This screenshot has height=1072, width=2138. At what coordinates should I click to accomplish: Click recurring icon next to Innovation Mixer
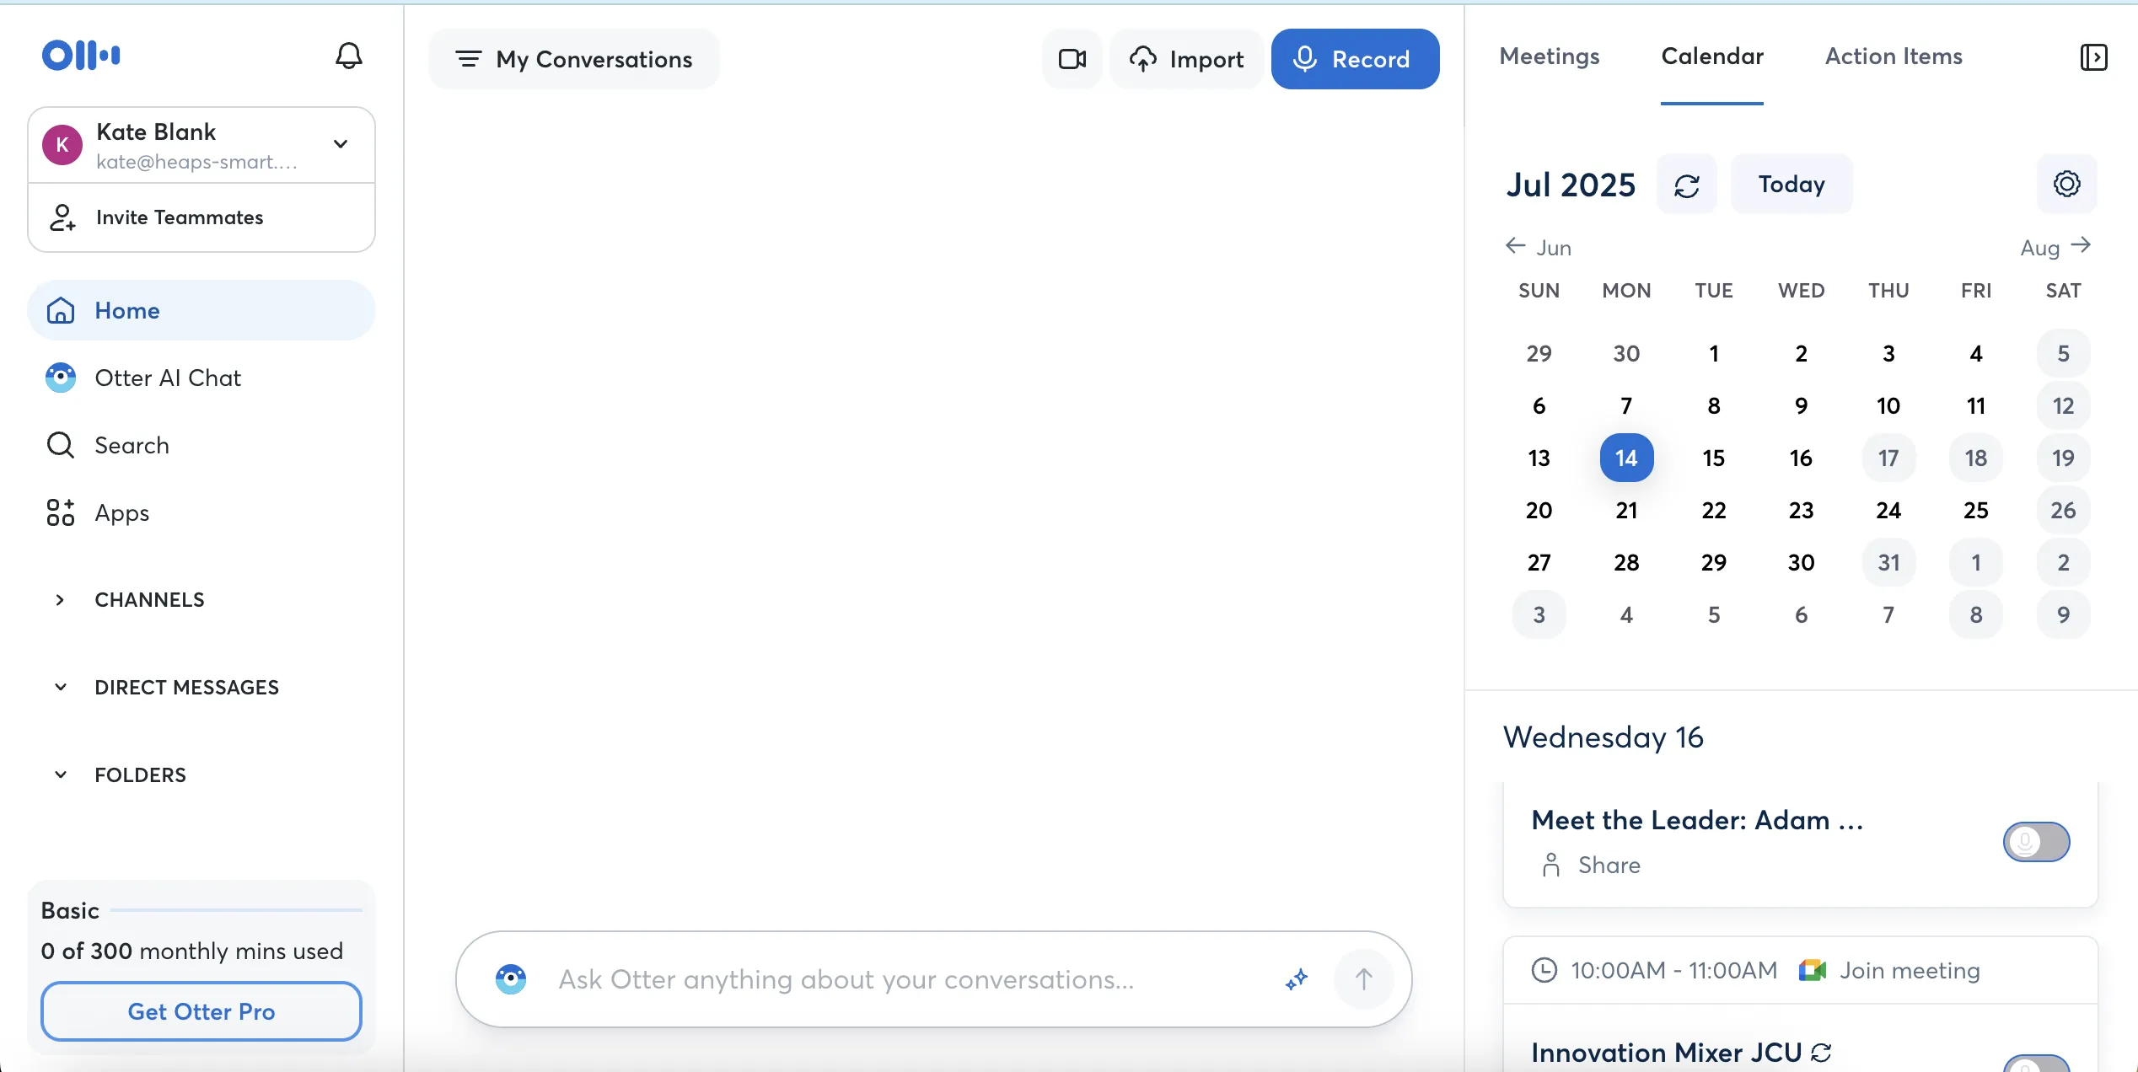tap(1821, 1053)
